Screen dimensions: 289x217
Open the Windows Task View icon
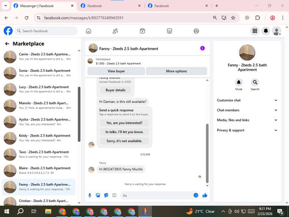34,211
